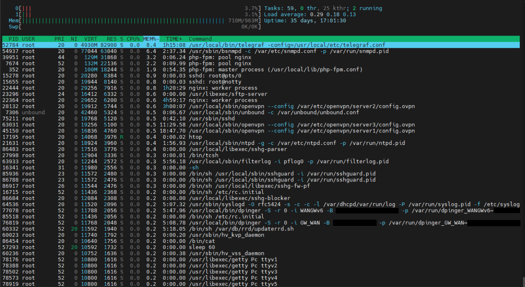Screen dimensions: 525x287
Task: Select the telegraf process row
Action: [261, 45]
